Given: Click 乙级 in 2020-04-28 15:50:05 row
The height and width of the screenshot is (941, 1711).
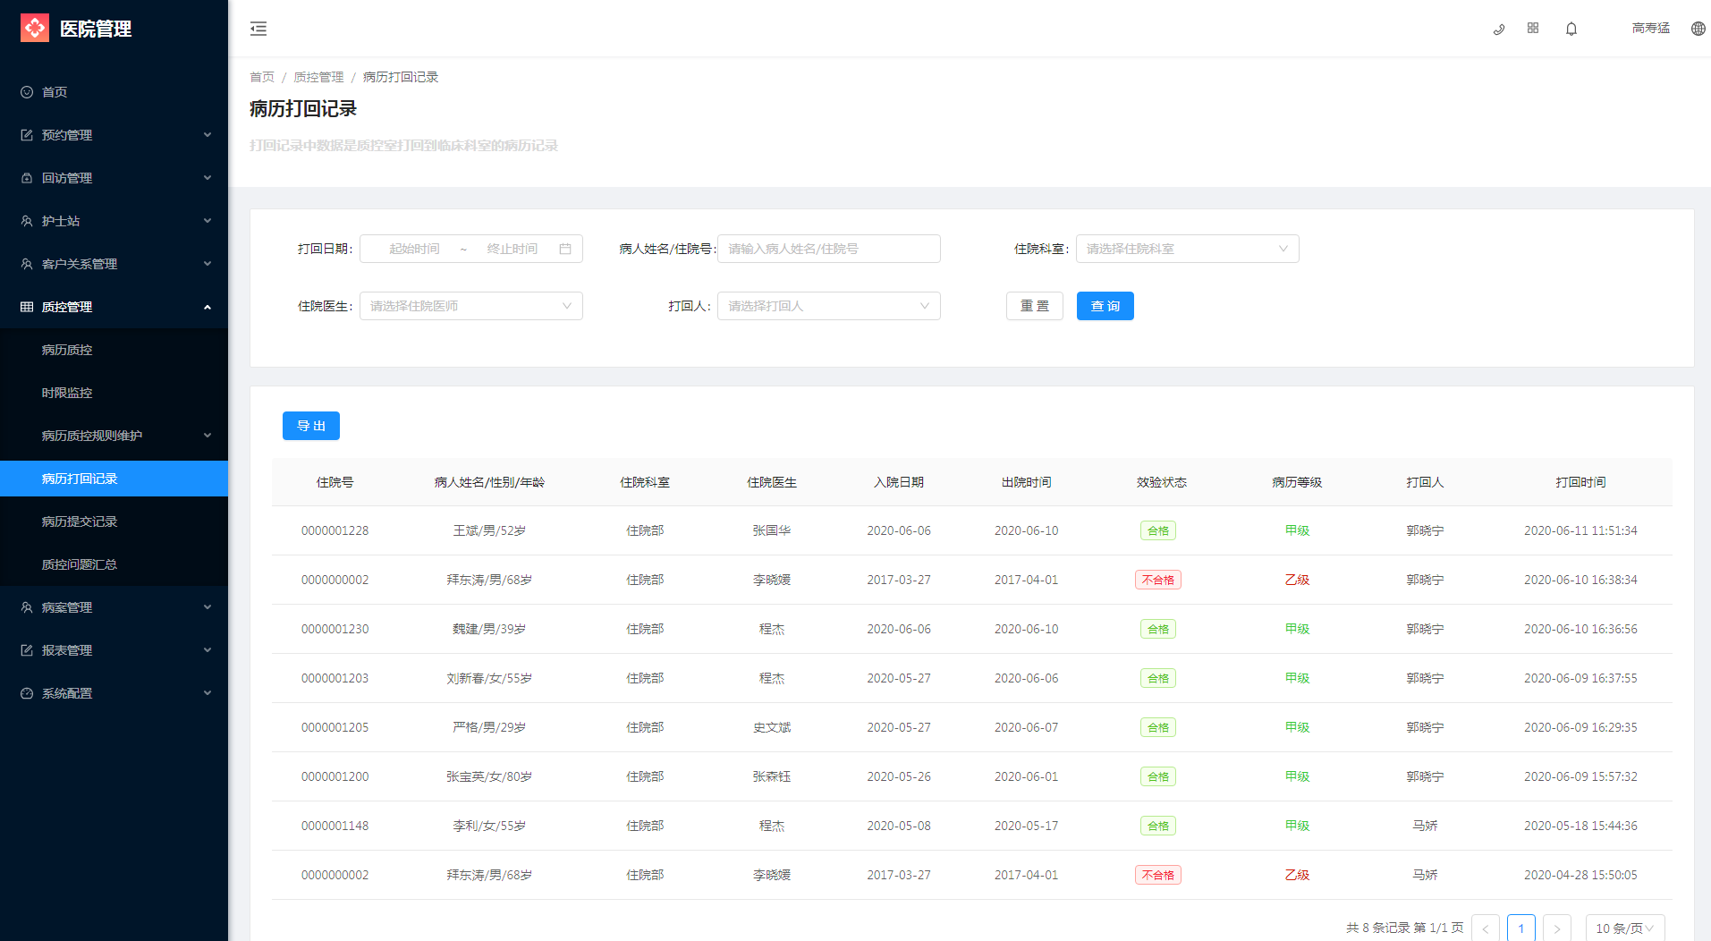Looking at the screenshot, I should click(x=1297, y=875).
